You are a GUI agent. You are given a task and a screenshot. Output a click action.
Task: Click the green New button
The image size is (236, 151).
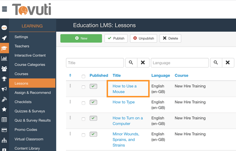pyautogui.click(x=81, y=38)
